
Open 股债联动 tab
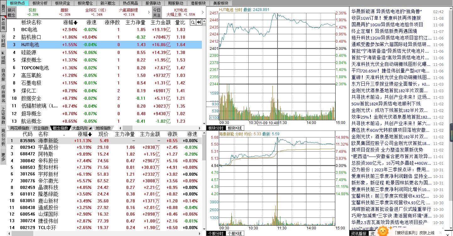point(153,3)
